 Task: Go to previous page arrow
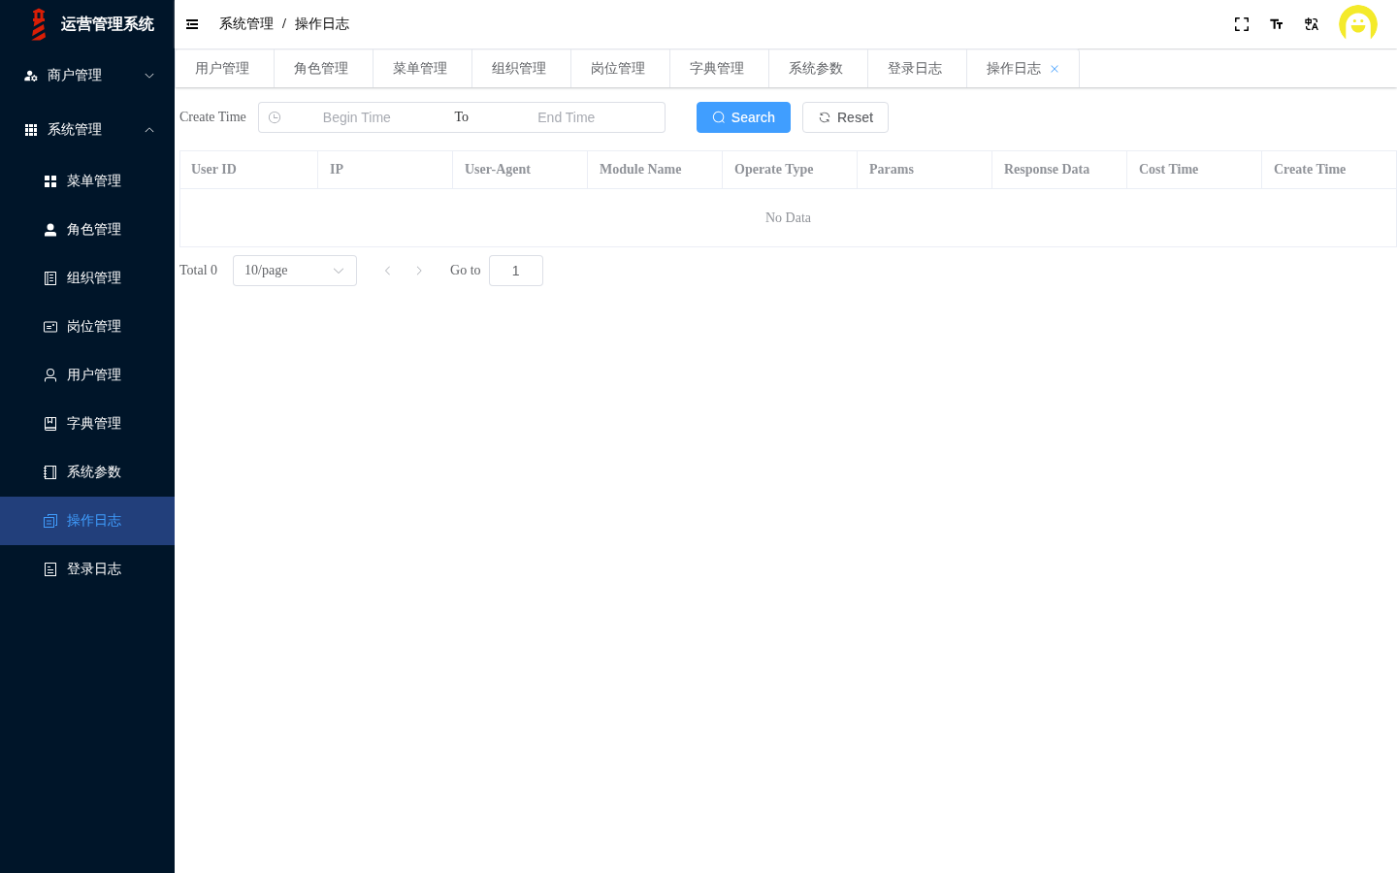tap(388, 271)
